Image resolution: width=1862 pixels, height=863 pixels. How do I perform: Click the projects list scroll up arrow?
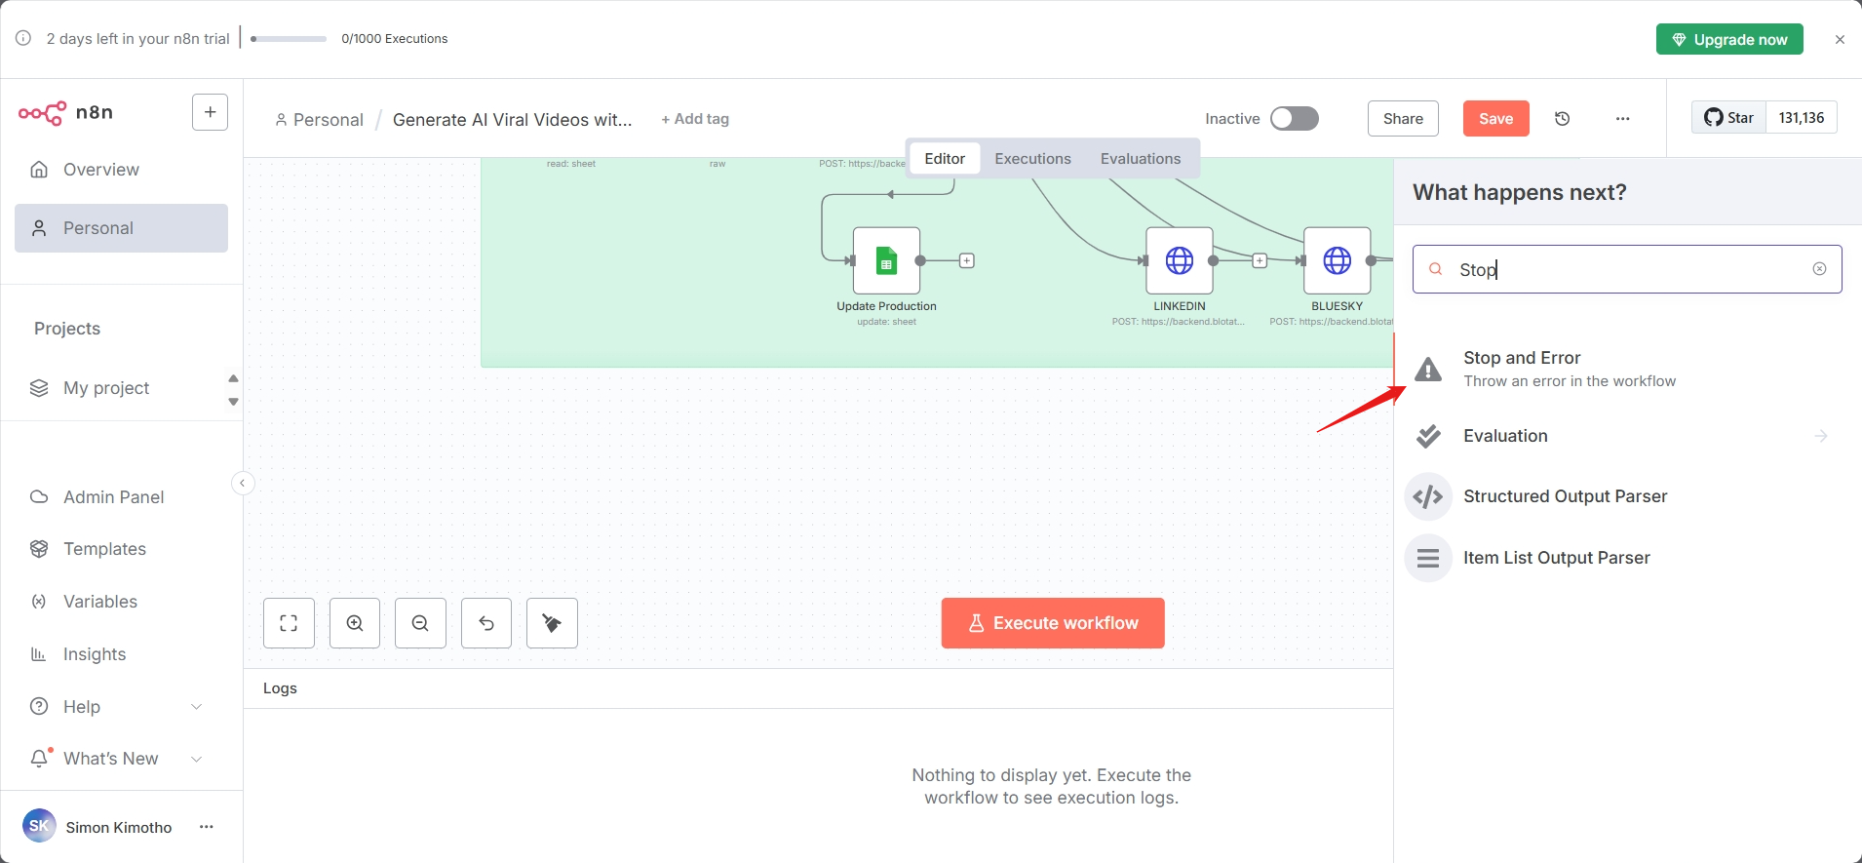tap(233, 378)
